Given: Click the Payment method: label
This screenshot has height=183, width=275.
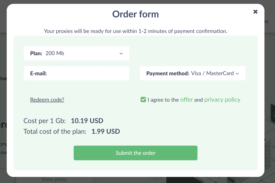Looking at the screenshot, I should [x=168, y=73].
